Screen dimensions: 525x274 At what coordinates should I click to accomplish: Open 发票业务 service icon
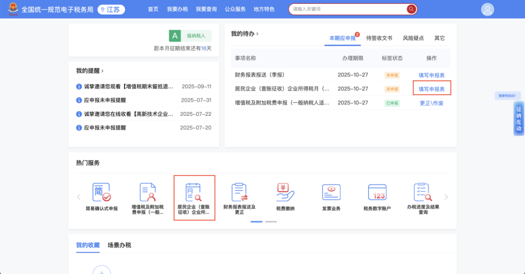[331, 193]
